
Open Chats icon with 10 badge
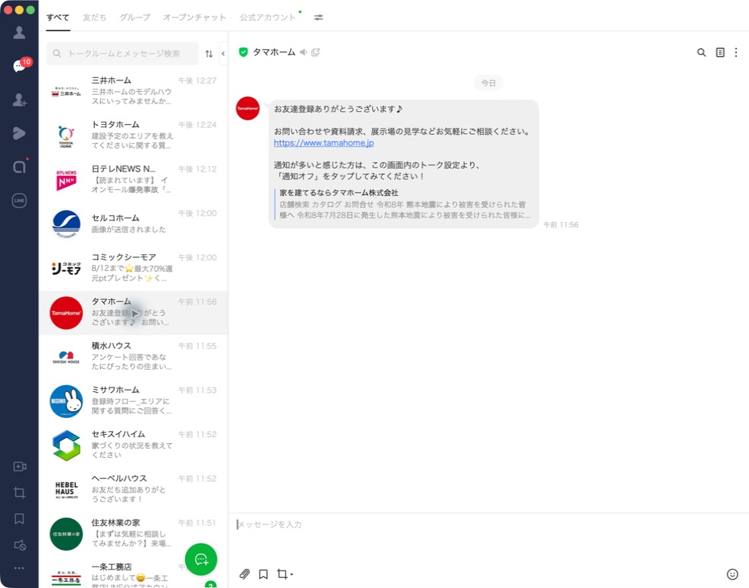pos(21,65)
